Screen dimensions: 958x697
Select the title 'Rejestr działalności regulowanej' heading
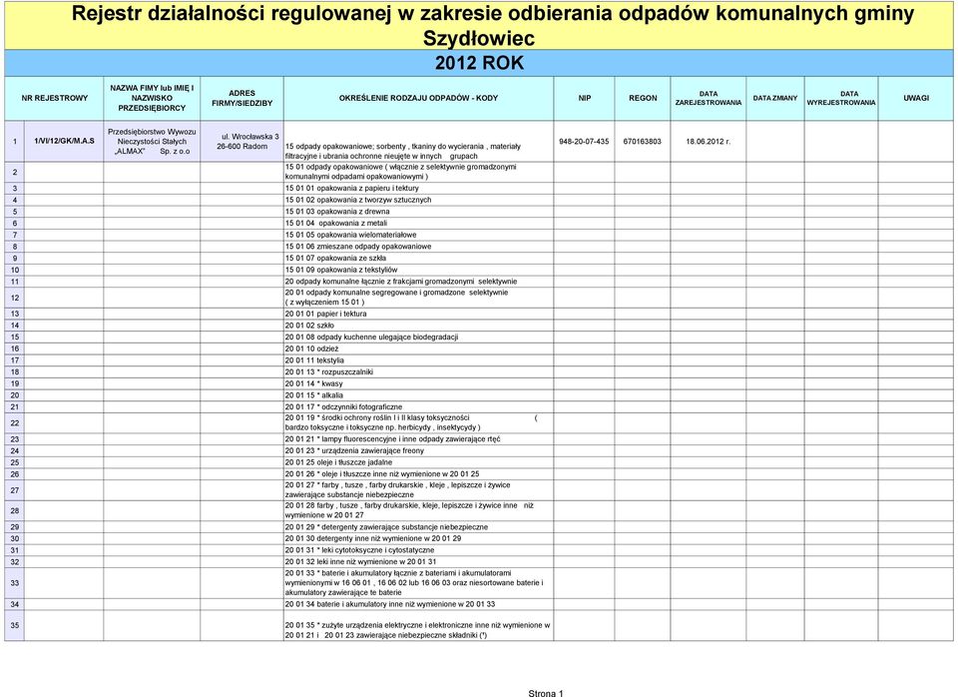click(479, 25)
